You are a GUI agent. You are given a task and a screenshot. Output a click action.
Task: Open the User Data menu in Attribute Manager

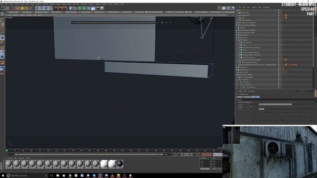click(x=252, y=91)
